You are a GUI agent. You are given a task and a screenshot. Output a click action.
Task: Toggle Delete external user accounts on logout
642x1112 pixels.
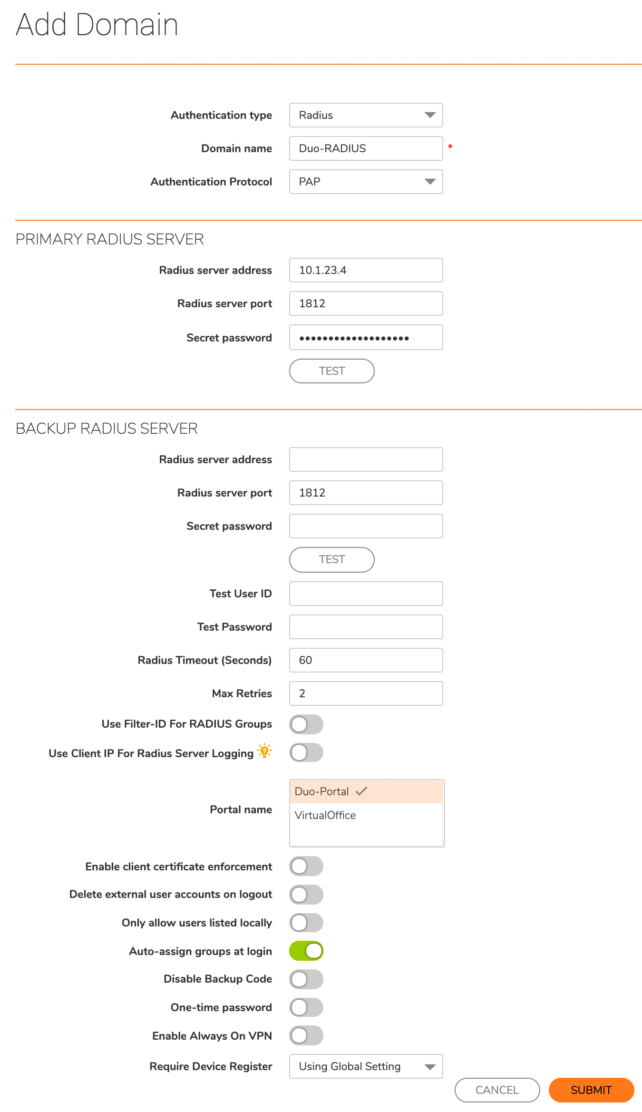click(306, 894)
